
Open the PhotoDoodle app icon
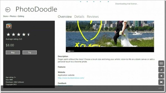click(x=9, y=26)
